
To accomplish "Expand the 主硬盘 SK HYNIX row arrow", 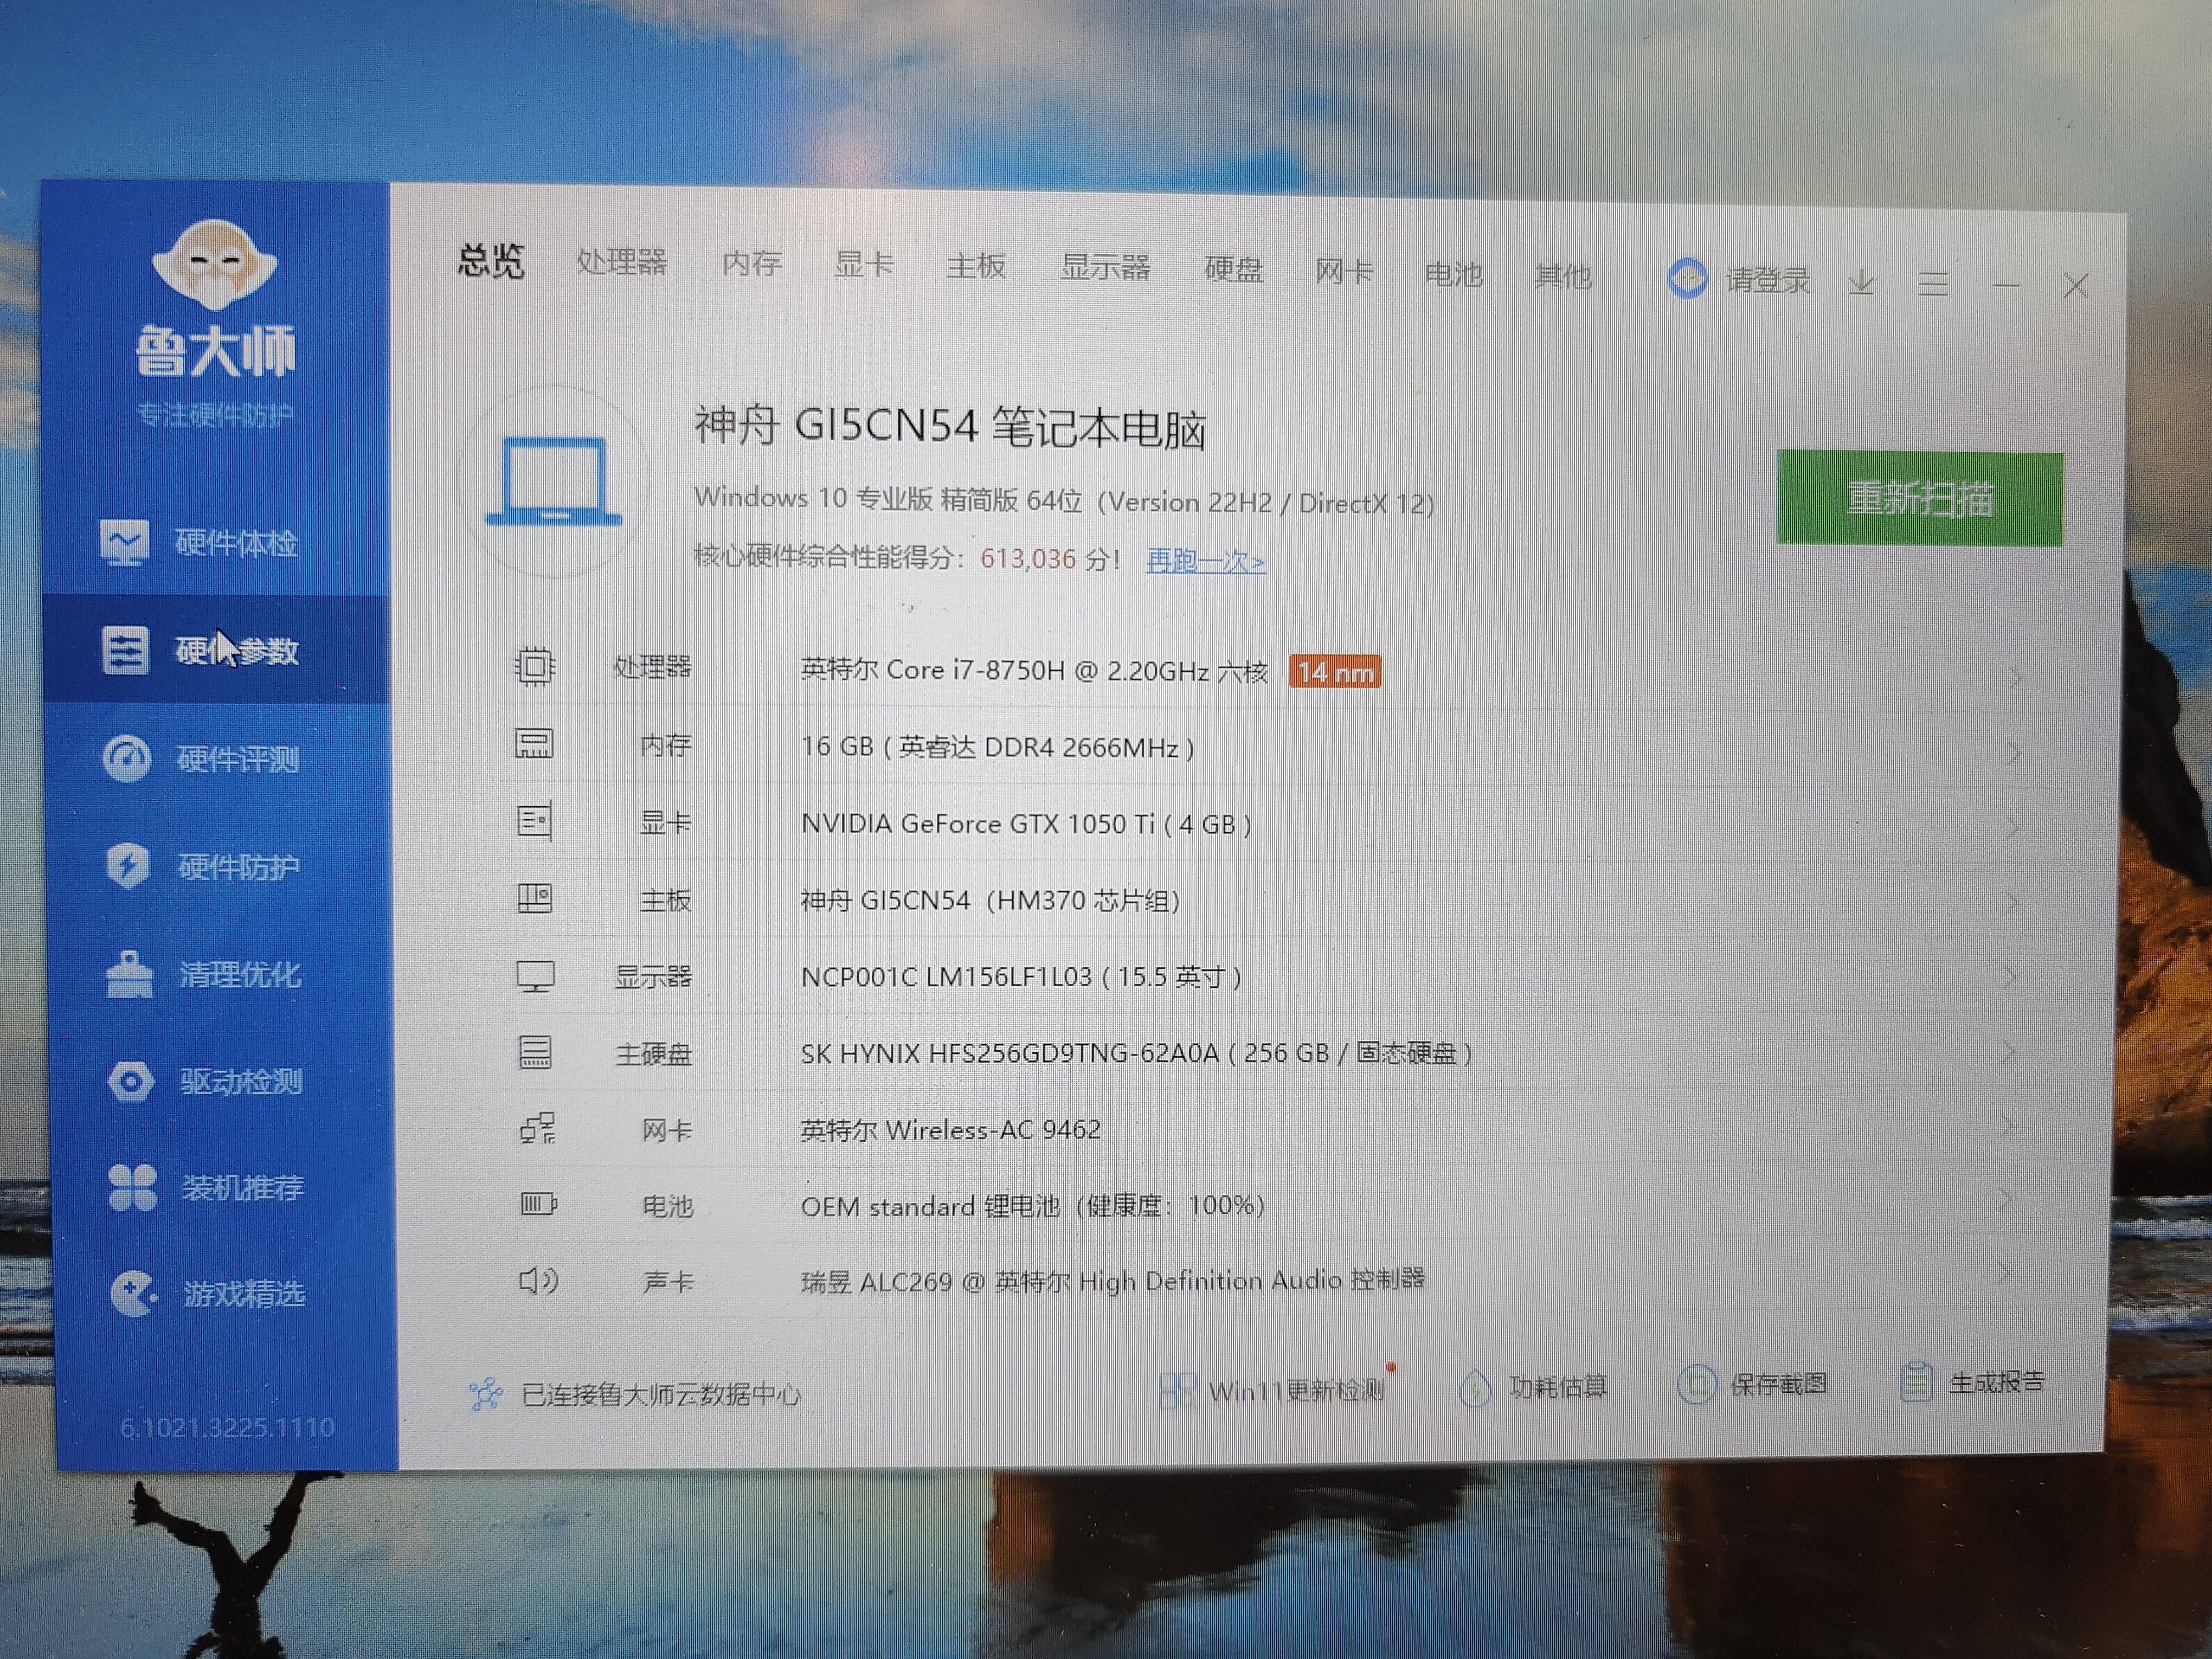I will click(x=2008, y=1051).
